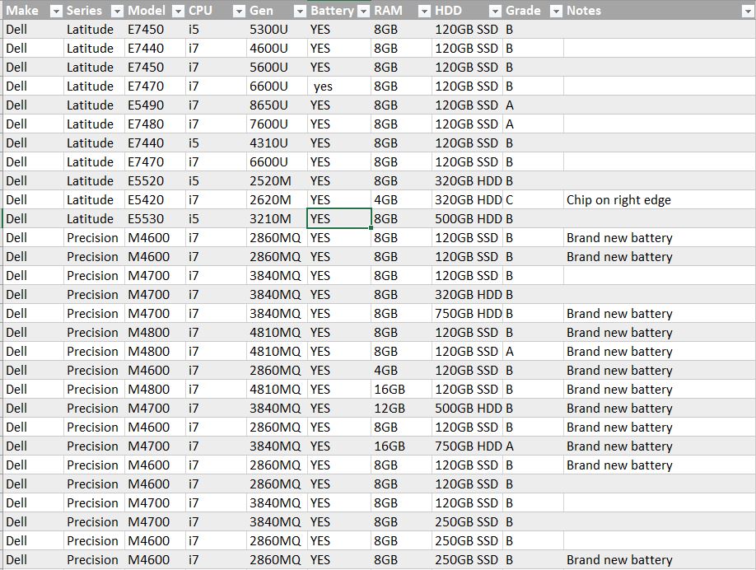This screenshot has height=570, width=756.
Task: Select the Gen cell 2620M
Action: point(278,199)
